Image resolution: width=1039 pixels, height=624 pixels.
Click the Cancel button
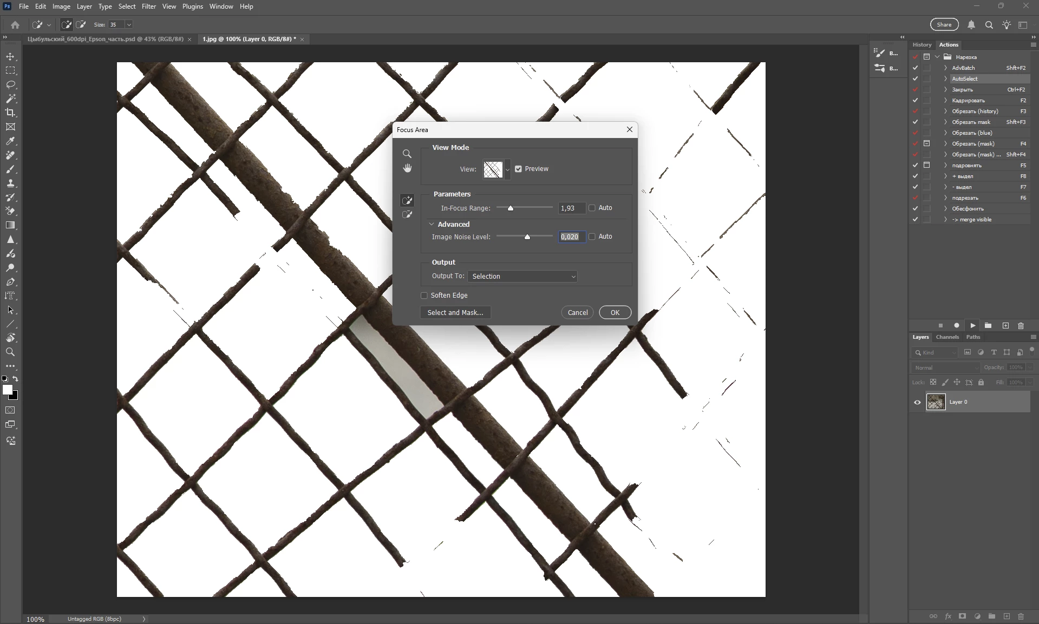(578, 313)
